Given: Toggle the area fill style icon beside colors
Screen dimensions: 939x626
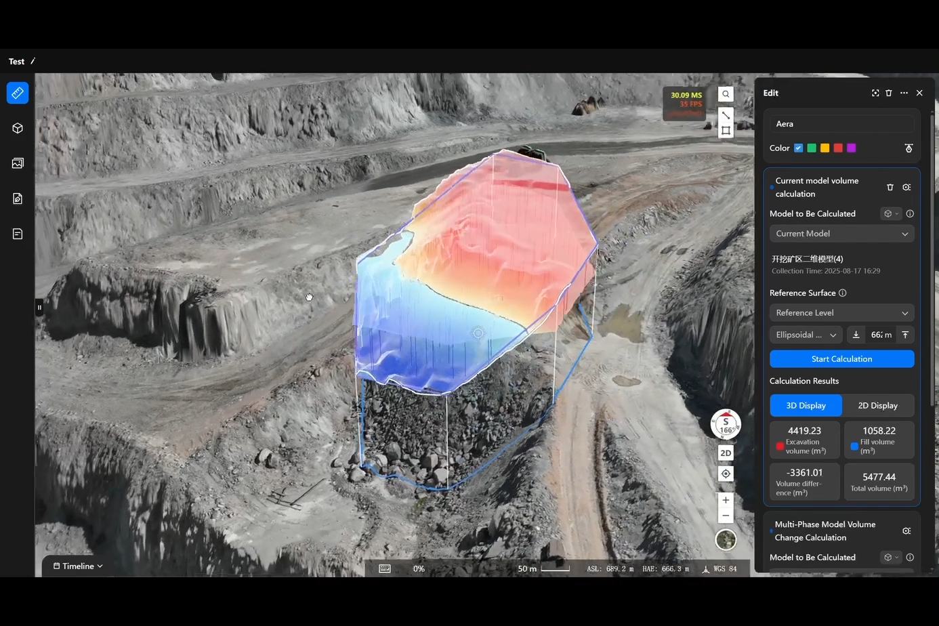Looking at the screenshot, I should coord(909,148).
